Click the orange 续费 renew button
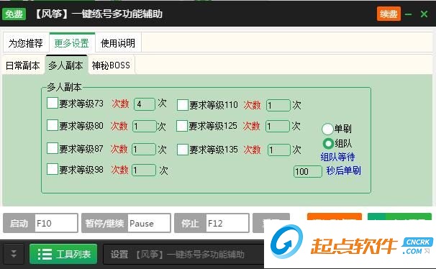Viewport: 436px width, 269px height. click(389, 14)
